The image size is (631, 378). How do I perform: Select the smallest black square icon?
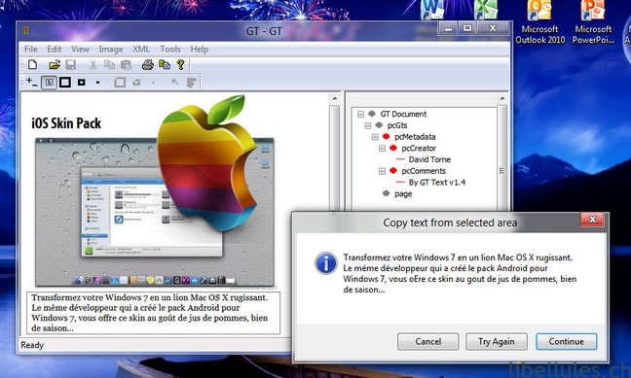pos(97,83)
